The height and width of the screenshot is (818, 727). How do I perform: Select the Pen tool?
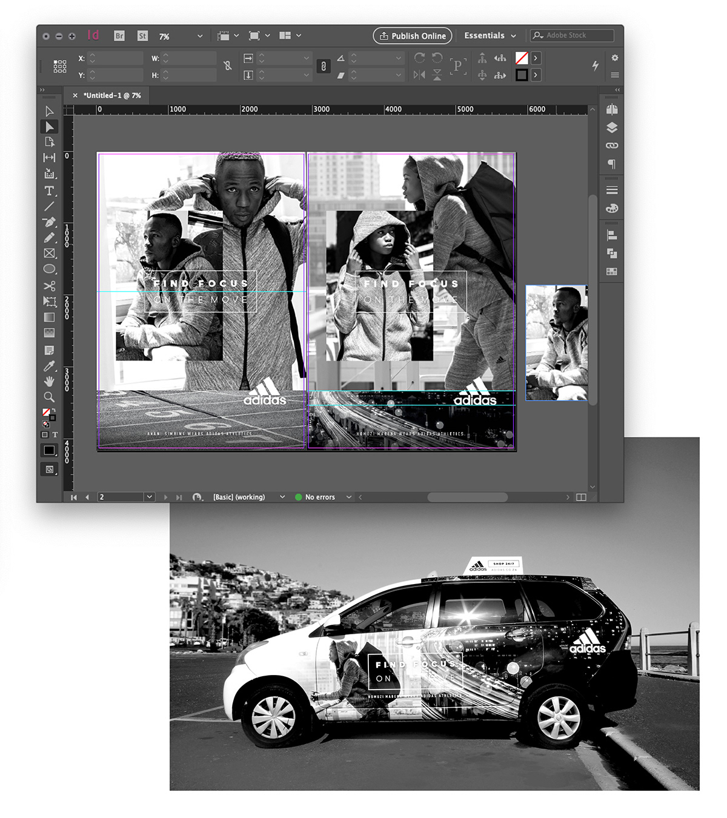tap(50, 222)
